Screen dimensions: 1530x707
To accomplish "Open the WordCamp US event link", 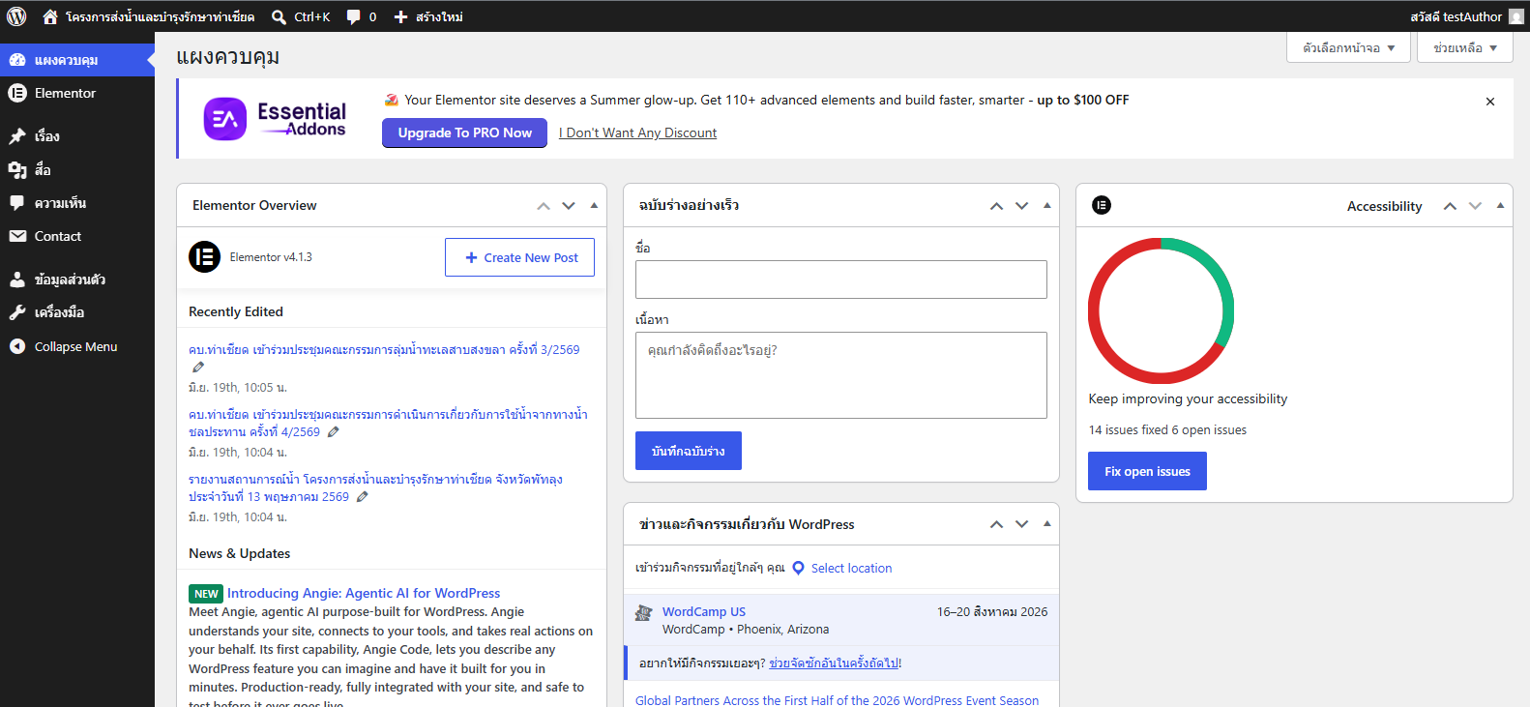I will click(x=704, y=611).
